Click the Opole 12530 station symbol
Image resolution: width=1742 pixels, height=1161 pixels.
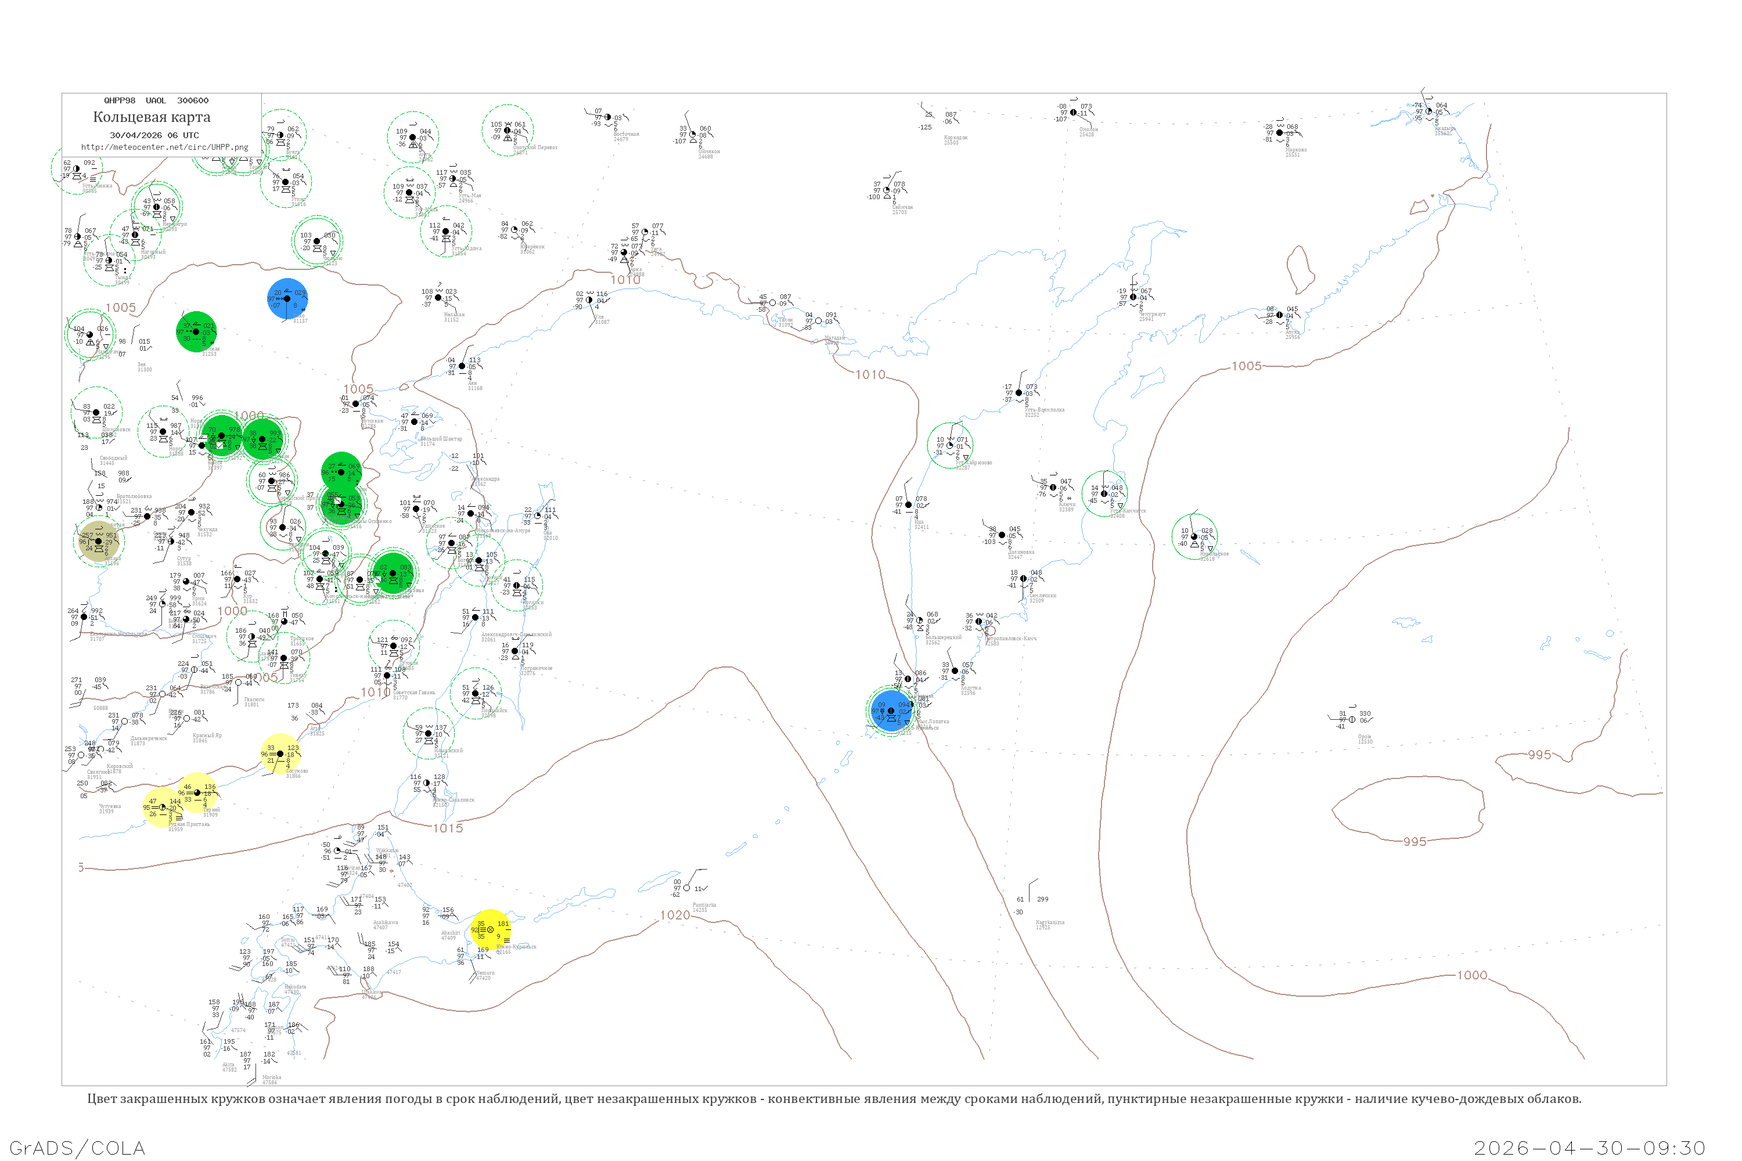[1352, 719]
